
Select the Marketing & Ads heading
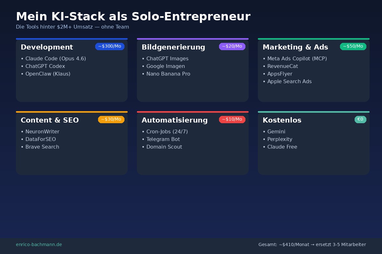coord(295,47)
